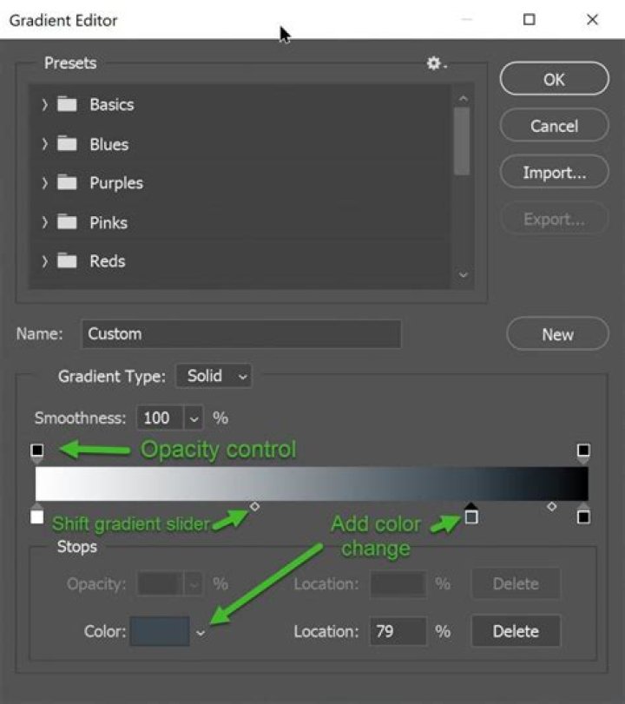Image resolution: width=625 pixels, height=704 pixels.
Task: Select the left opacity stop above gradient
Action: [x=36, y=451]
